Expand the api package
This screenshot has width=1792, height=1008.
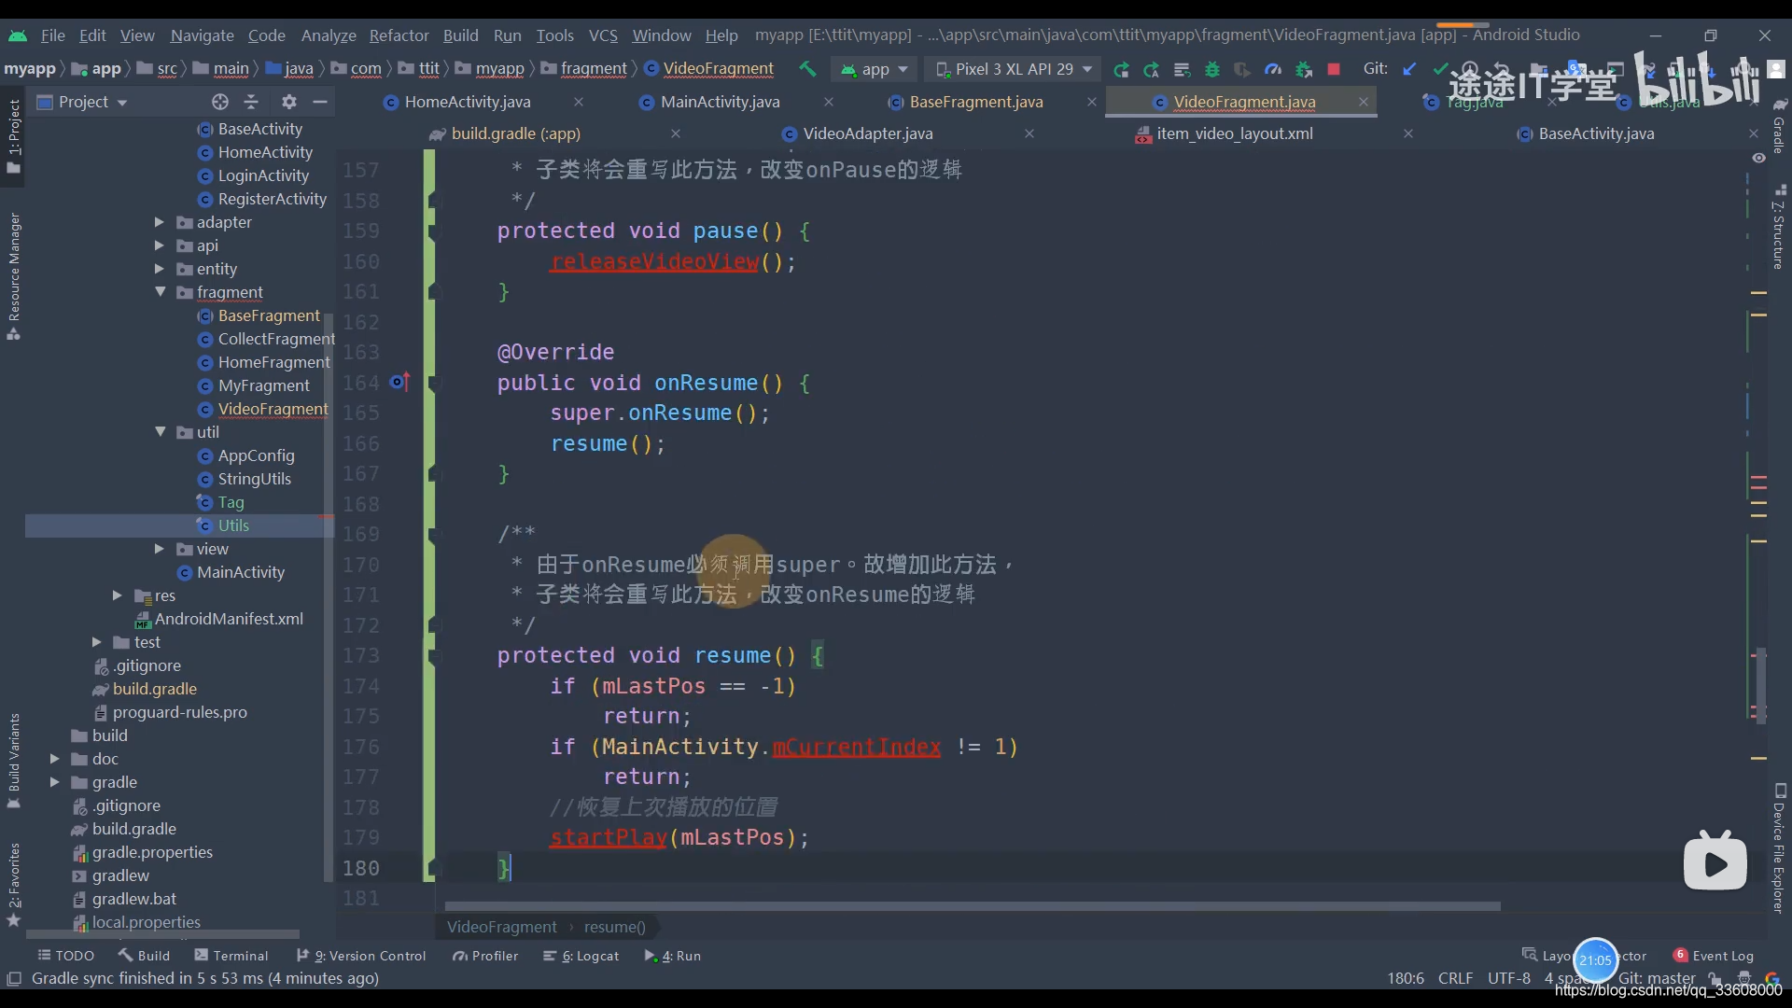tap(159, 245)
